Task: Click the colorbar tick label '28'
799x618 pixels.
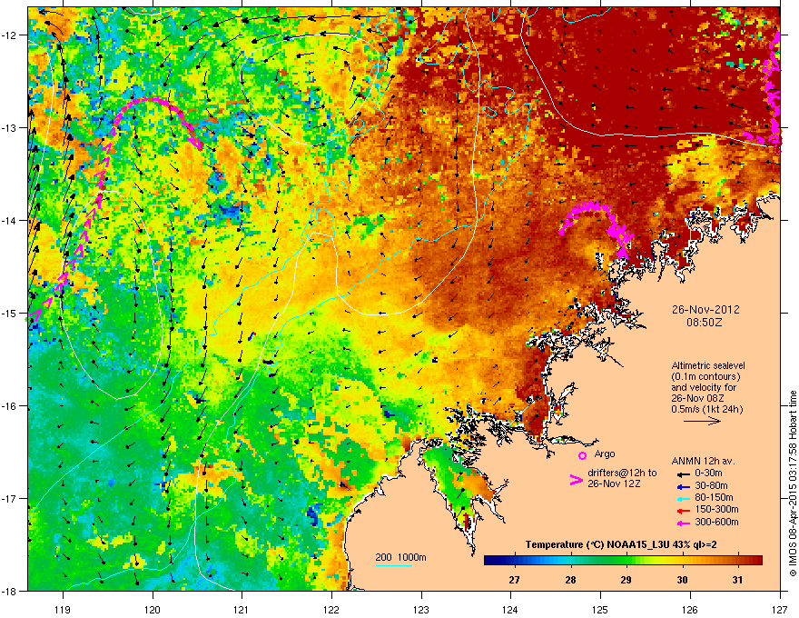Action: click(570, 580)
